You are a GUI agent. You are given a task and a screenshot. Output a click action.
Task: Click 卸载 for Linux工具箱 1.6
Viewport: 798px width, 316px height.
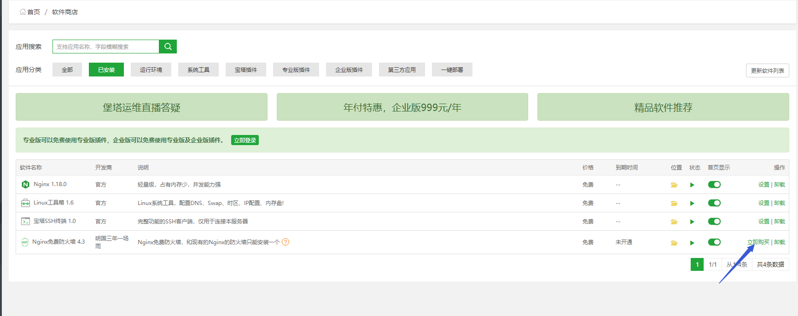780,203
